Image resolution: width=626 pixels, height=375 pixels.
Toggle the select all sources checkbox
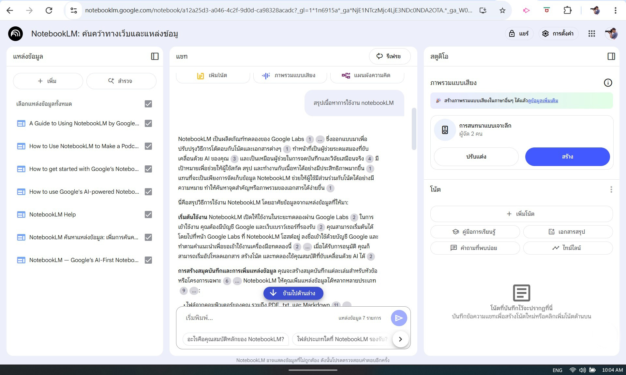pos(148,104)
